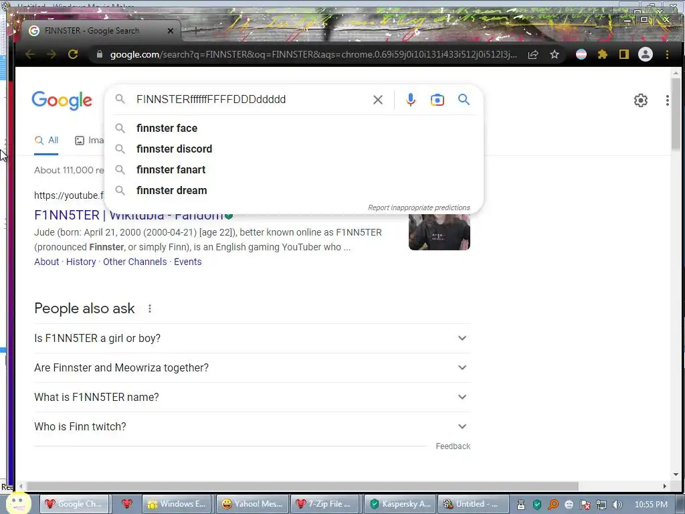Switch to Kaspersky taskbar button

(x=400, y=504)
